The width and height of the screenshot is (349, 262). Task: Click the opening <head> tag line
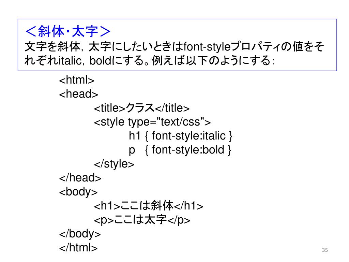pyautogui.click(x=79, y=94)
